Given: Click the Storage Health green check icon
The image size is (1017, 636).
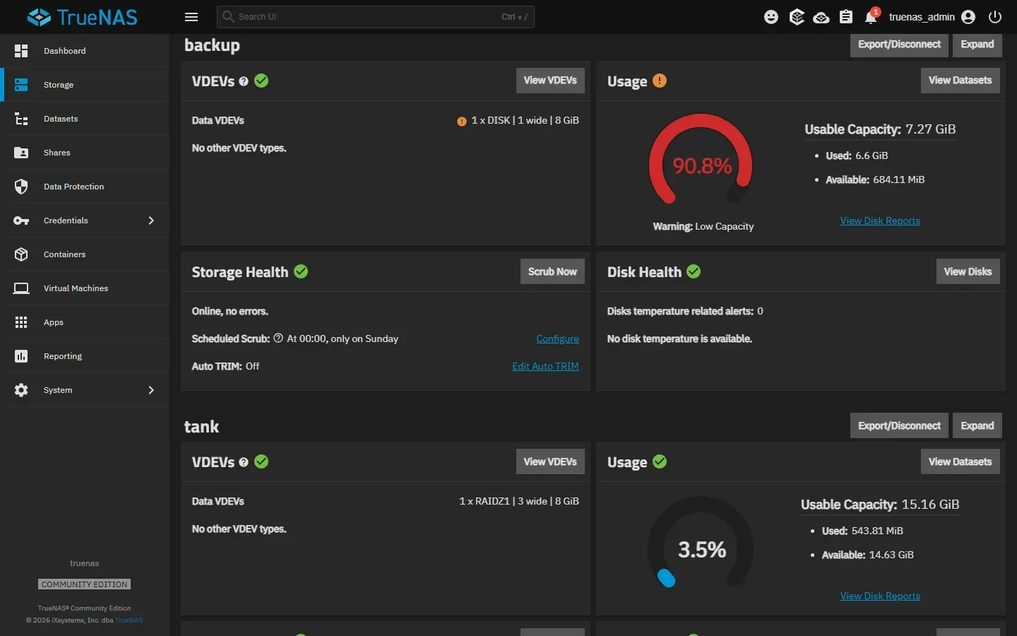Looking at the screenshot, I should click(301, 271).
